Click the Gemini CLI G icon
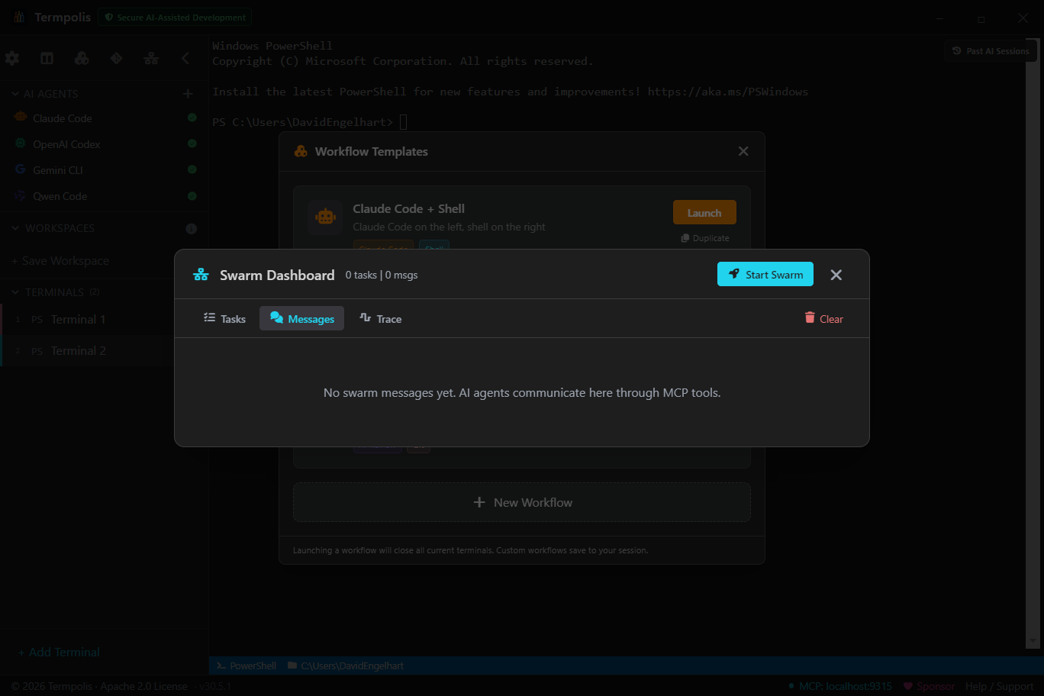 21,169
